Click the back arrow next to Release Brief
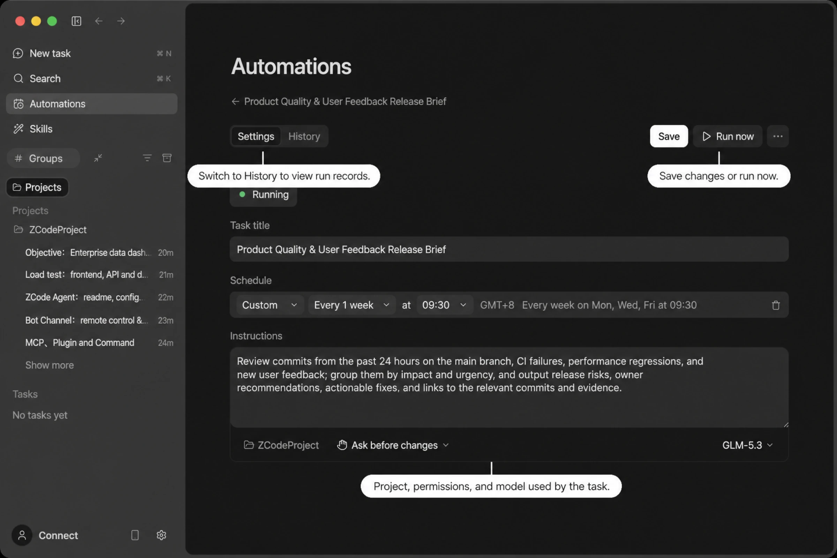This screenshot has height=558, width=837. (235, 102)
